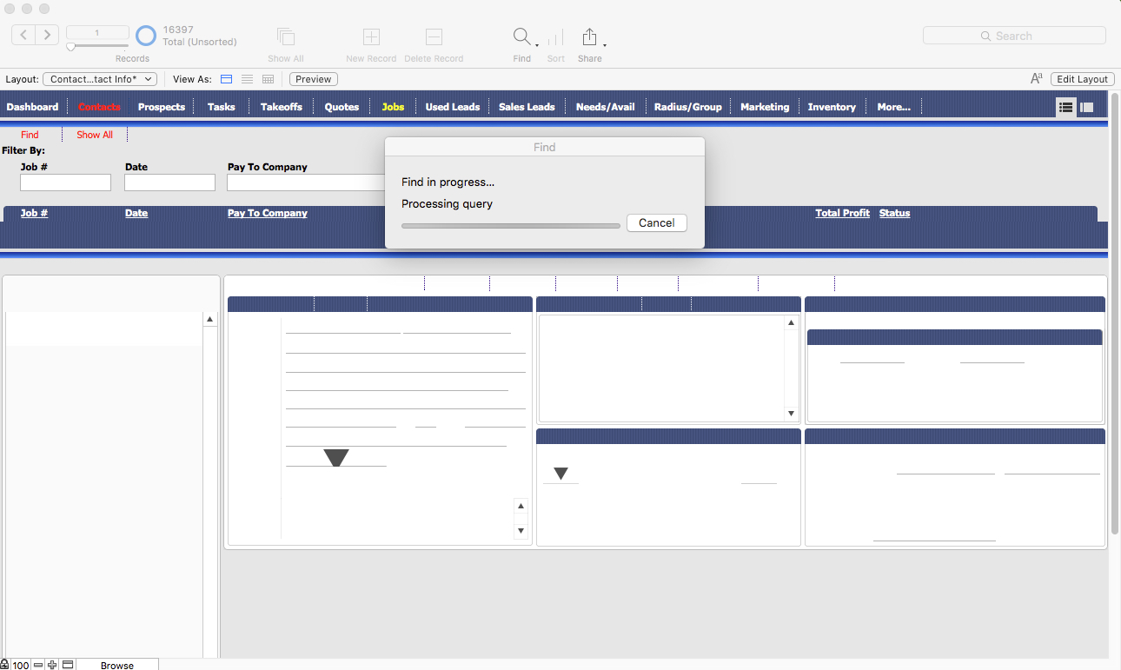Click the text formatting Aa icon
Screen dimensions: 1121x670
click(1036, 78)
